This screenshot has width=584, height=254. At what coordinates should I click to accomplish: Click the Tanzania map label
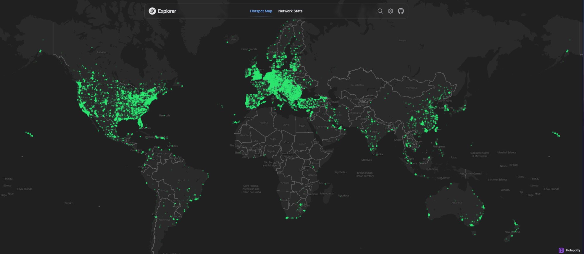[x=312, y=175]
